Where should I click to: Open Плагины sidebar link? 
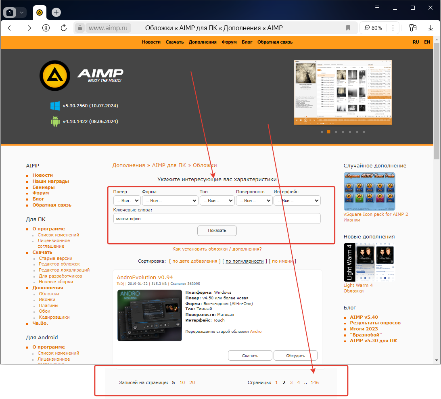pos(49,305)
